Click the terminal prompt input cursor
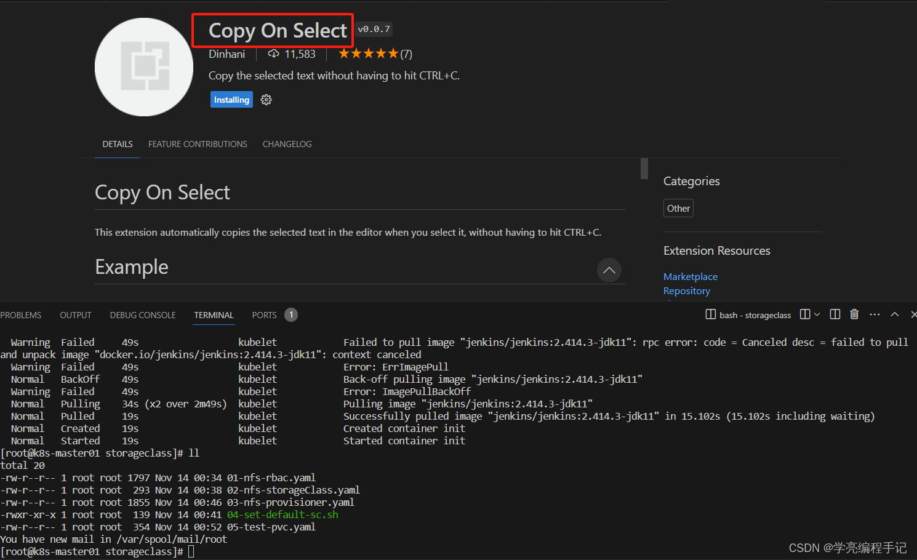The height and width of the screenshot is (560, 917). (x=191, y=551)
